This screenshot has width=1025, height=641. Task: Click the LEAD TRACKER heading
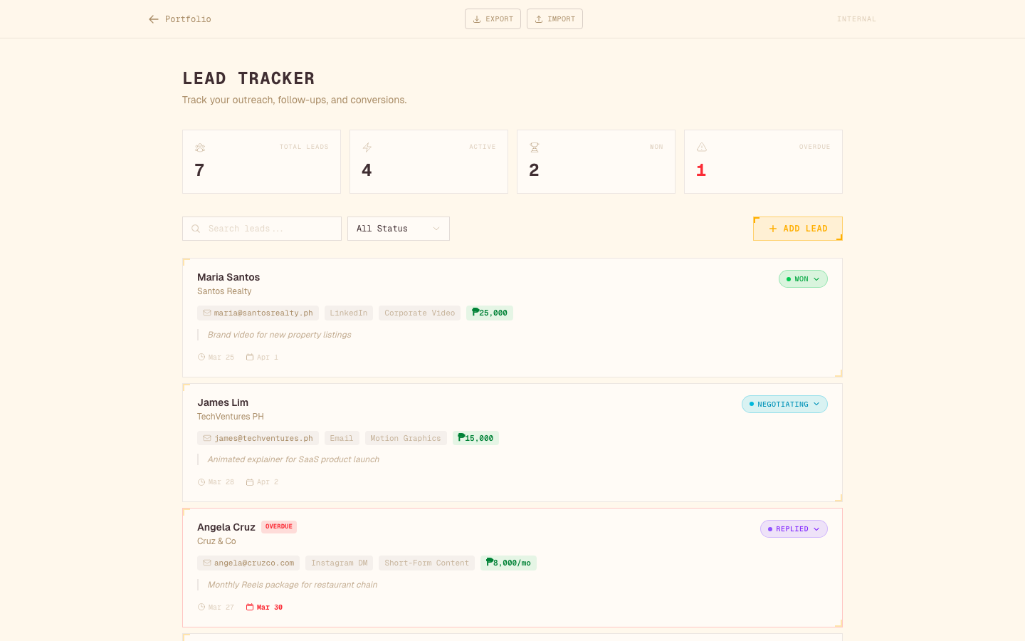click(248, 78)
